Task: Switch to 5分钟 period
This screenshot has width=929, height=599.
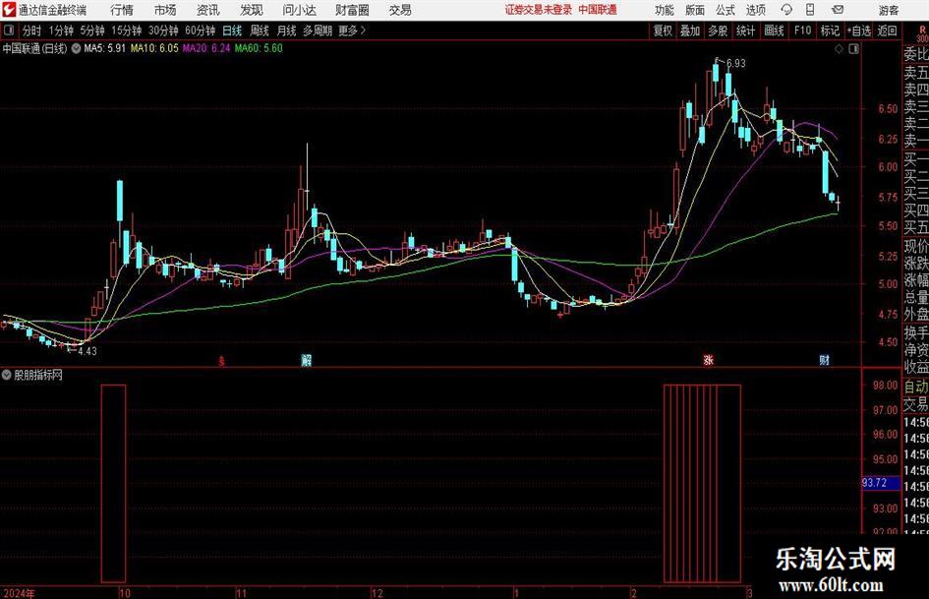Action: click(x=92, y=30)
